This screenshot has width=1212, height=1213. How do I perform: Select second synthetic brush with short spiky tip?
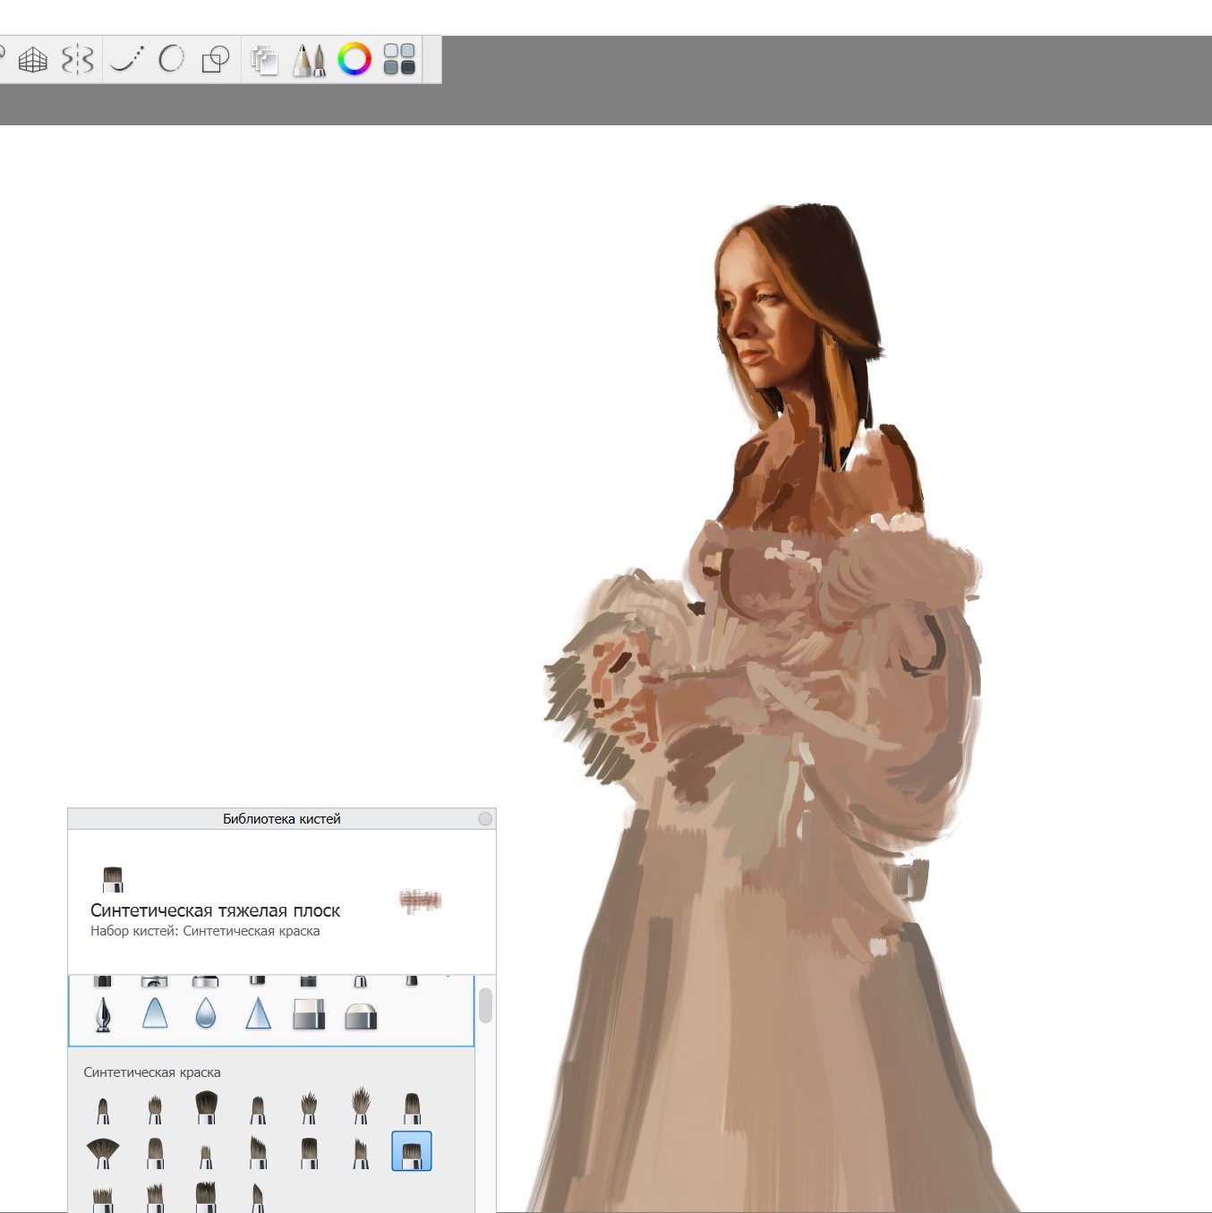pos(155,1110)
